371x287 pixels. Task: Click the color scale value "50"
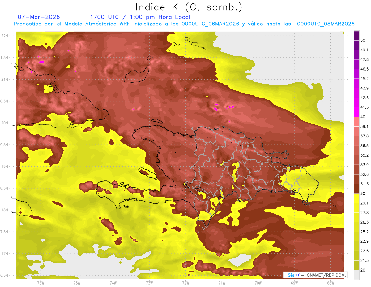[x=363, y=40]
